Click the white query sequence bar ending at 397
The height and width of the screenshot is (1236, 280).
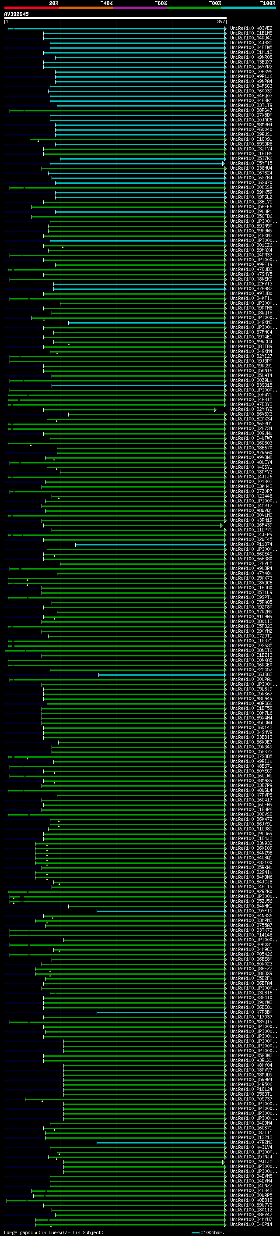tap(115, 18)
